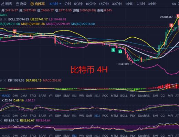Screen dimensions: 179x137
Task: Switch chart to 5分钟 timeframe
Action: 78,4
